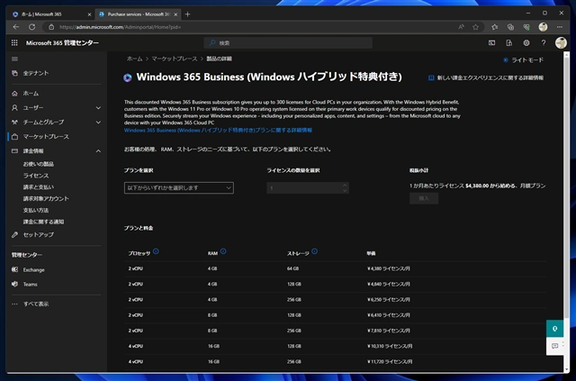Open account profile picture in header
The image size is (576, 381).
[x=561, y=43]
